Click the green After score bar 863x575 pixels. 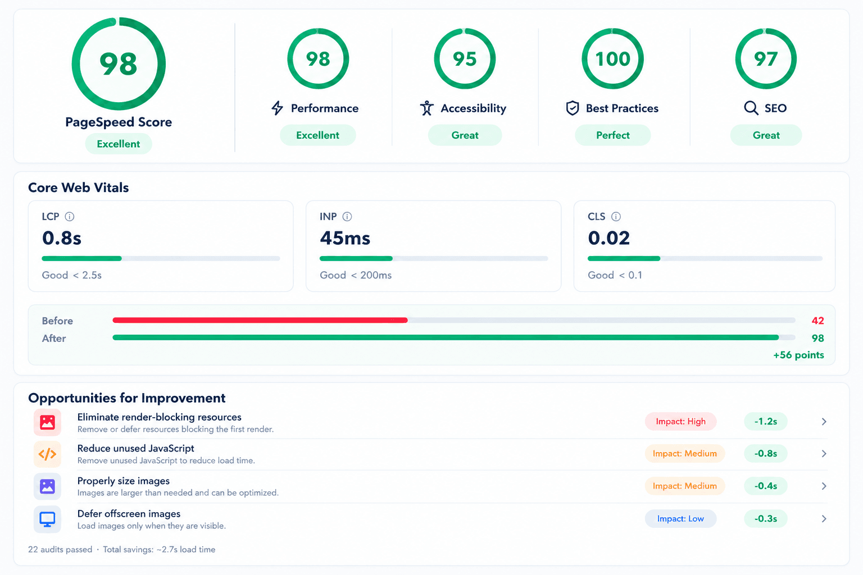click(446, 337)
